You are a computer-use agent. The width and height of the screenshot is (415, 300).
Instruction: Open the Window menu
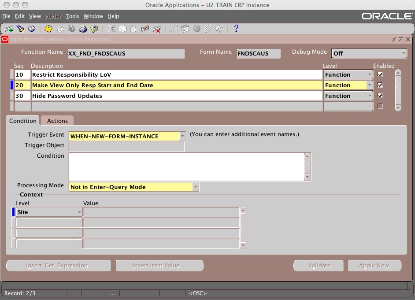[93, 16]
